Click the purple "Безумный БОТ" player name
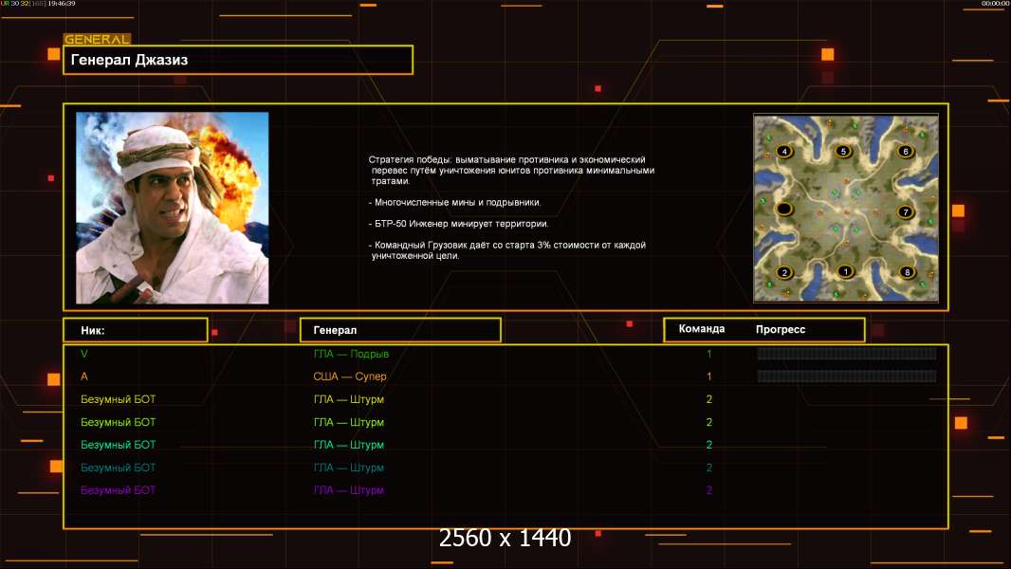This screenshot has width=1011, height=569. (118, 490)
